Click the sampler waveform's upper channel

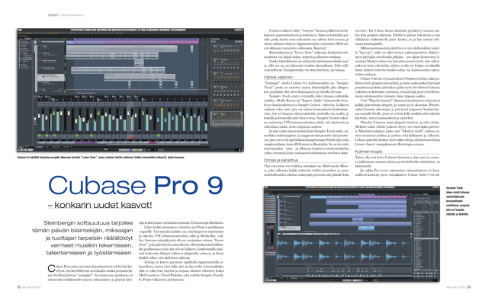pos(344,243)
